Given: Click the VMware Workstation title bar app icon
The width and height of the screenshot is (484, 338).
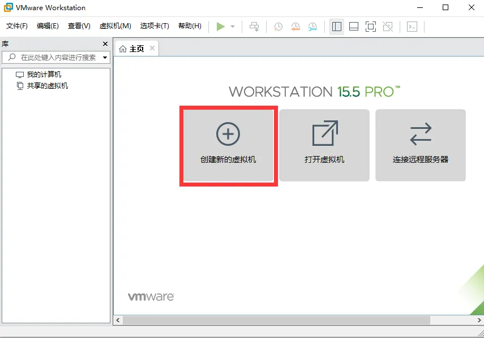Looking at the screenshot, I should (8, 7).
